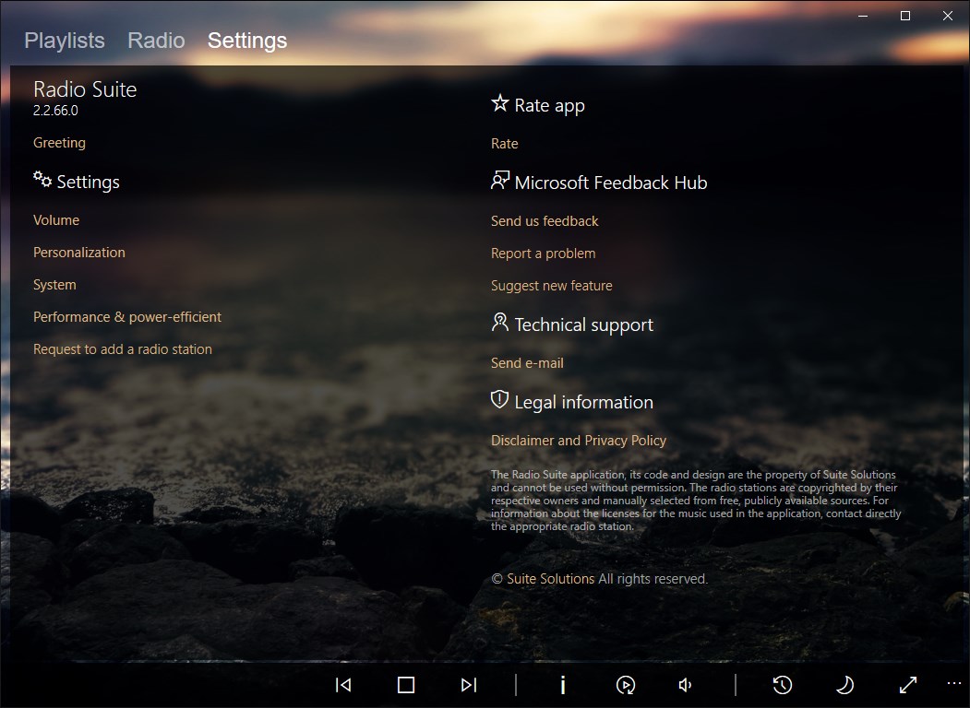Enter full screen with the expand arrows icon
970x708 pixels.
click(907, 685)
